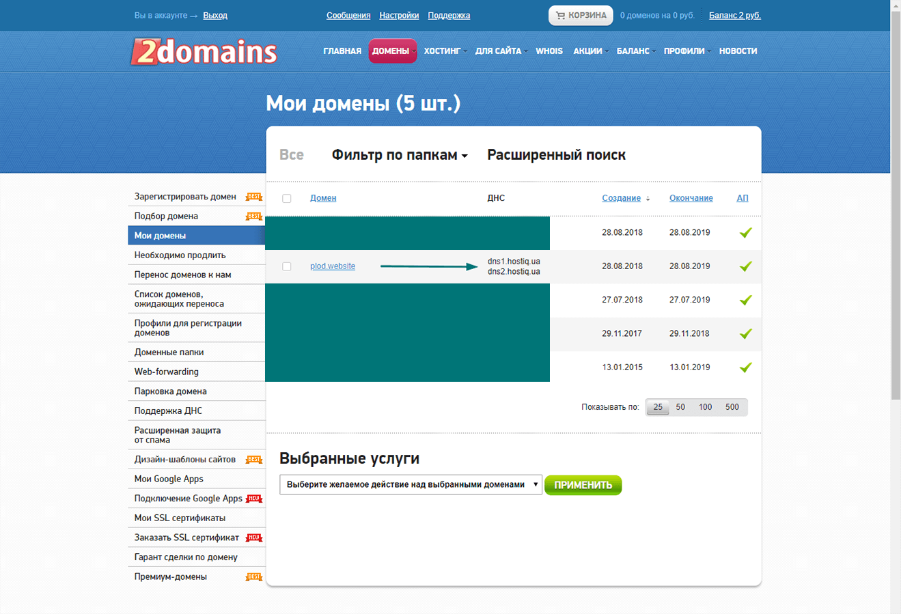
Task: Click NEW badge beside Заказать SSL сертификат
Action: 254,538
